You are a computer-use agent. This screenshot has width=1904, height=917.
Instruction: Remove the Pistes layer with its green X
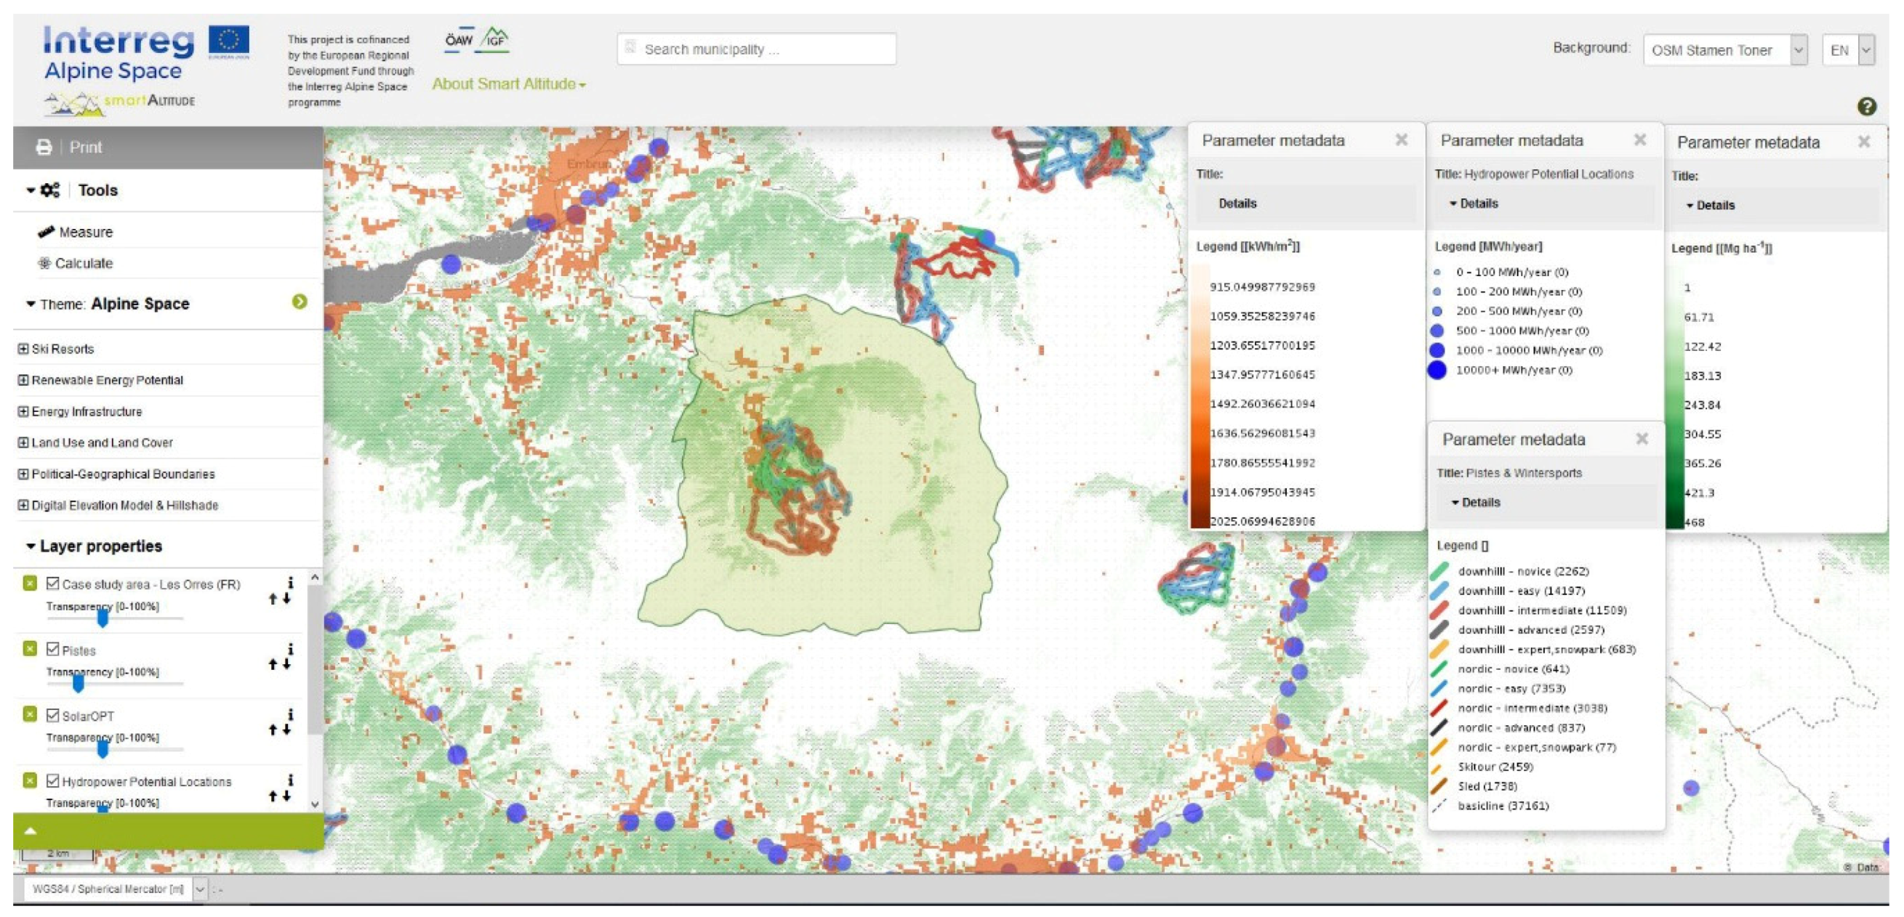click(30, 649)
